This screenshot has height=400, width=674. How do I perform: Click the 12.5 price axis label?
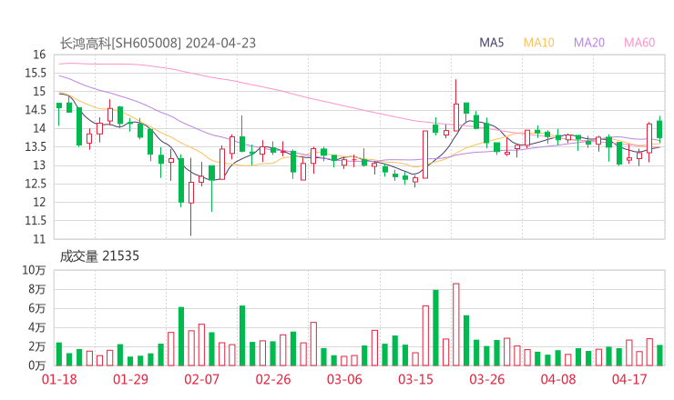pyautogui.click(x=36, y=184)
